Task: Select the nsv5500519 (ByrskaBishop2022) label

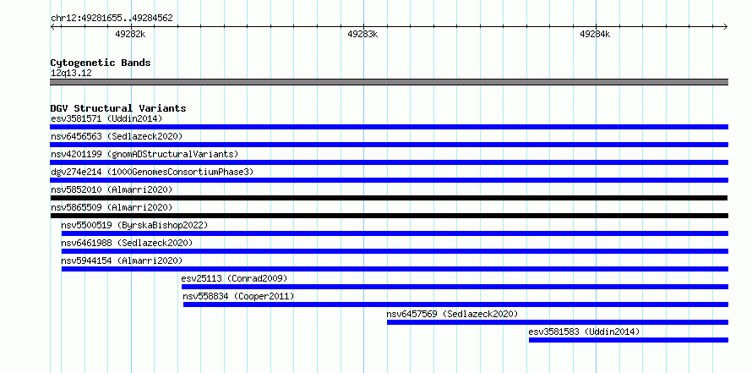Action: tap(134, 225)
